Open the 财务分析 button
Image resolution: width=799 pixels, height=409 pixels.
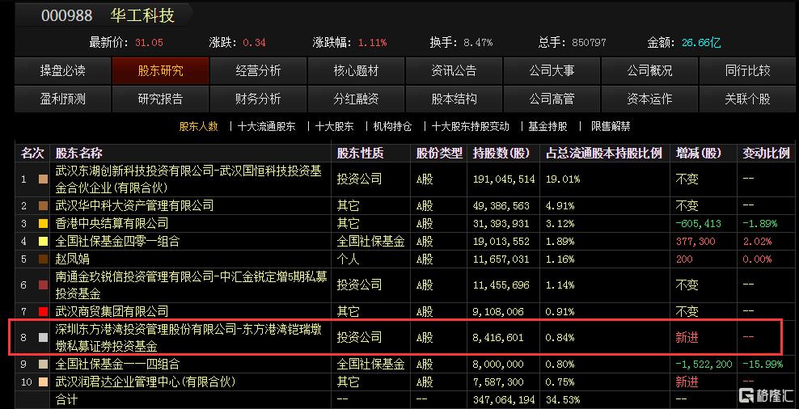point(258,99)
